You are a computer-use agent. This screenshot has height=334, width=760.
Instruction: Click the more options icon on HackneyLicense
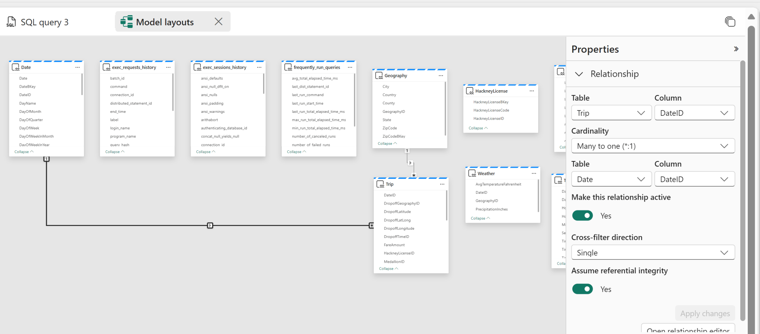click(x=531, y=91)
